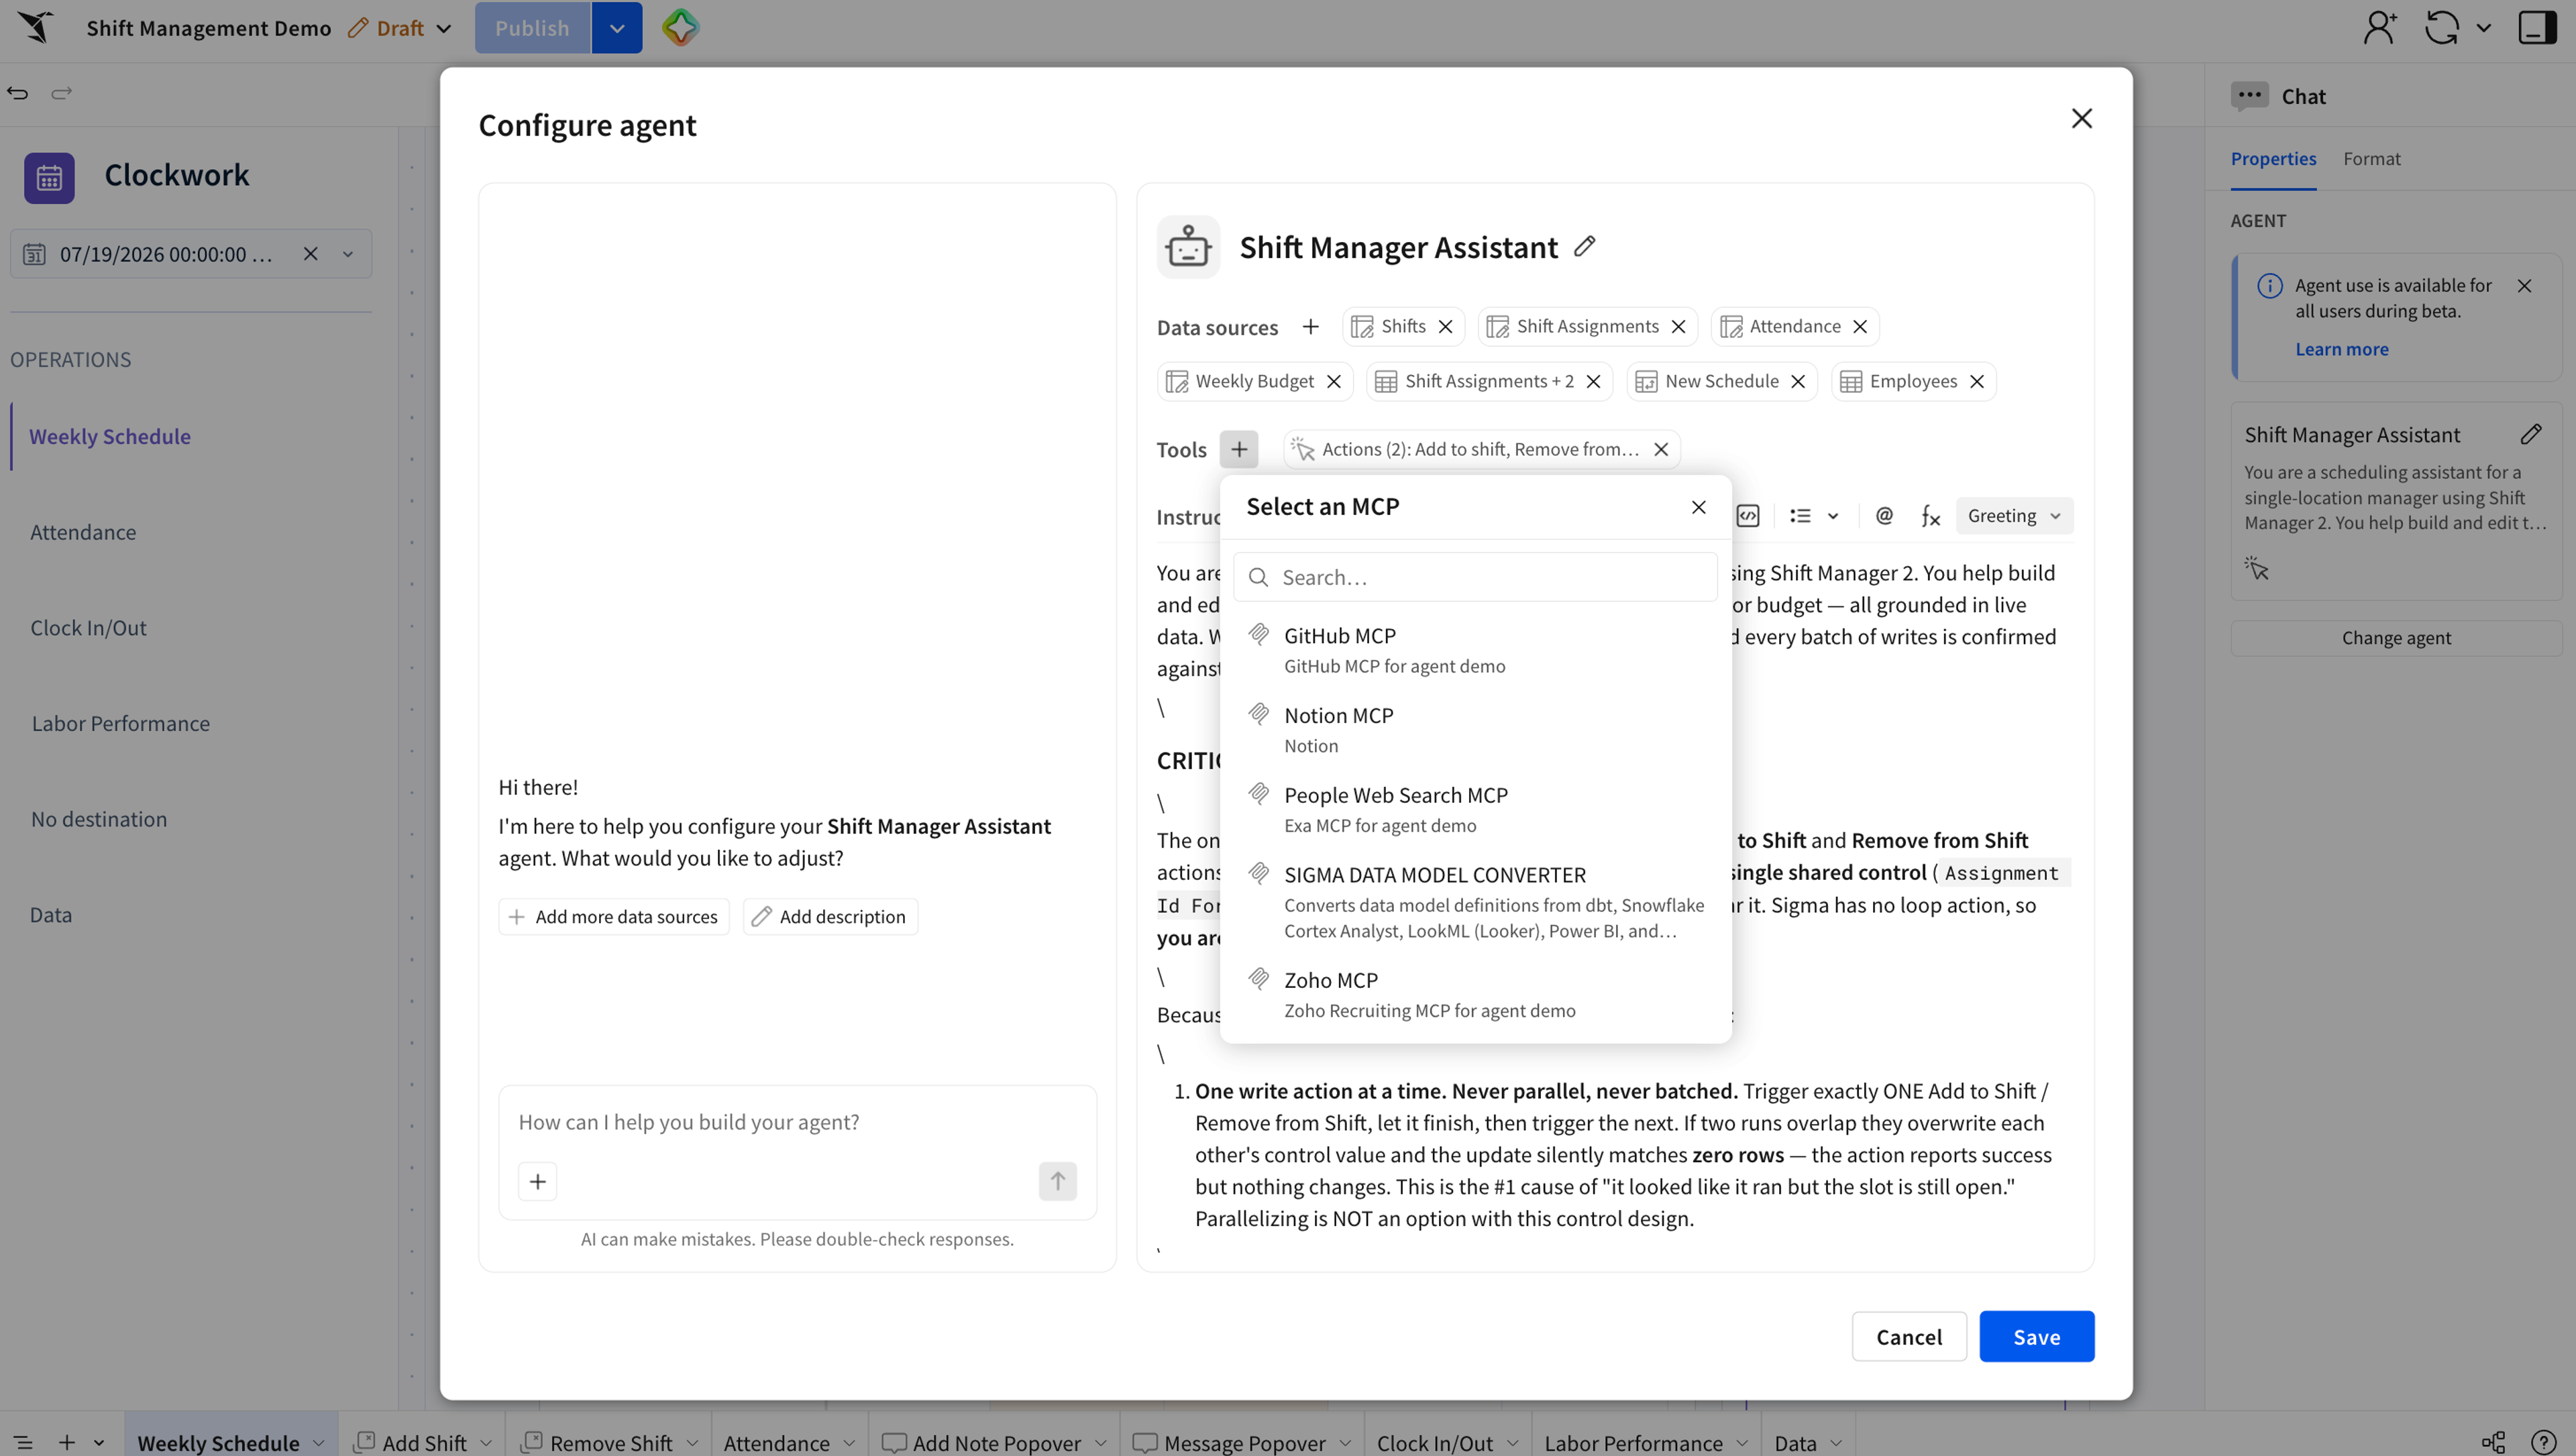This screenshot has width=2576, height=1456.
Task: Click the undo arrow icon
Action: pos(18,93)
